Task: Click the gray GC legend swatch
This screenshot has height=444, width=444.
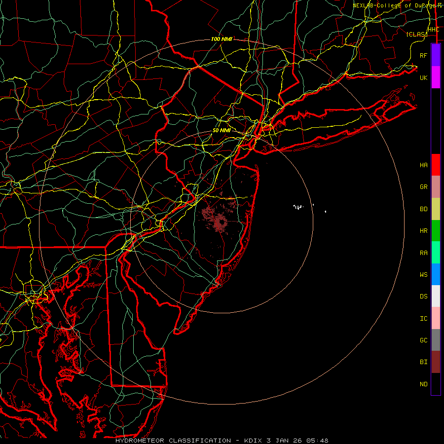Action: pos(436,340)
